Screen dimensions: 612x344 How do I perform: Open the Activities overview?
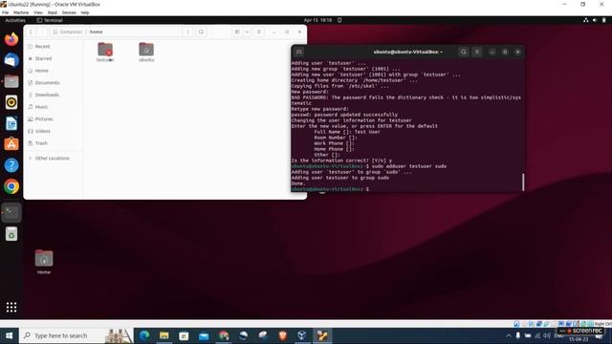coord(15,20)
